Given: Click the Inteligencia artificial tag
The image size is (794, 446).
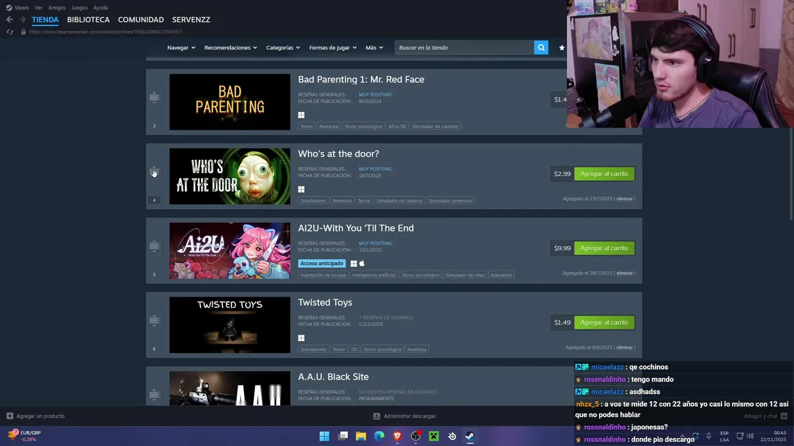Looking at the screenshot, I should click(x=374, y=275).
